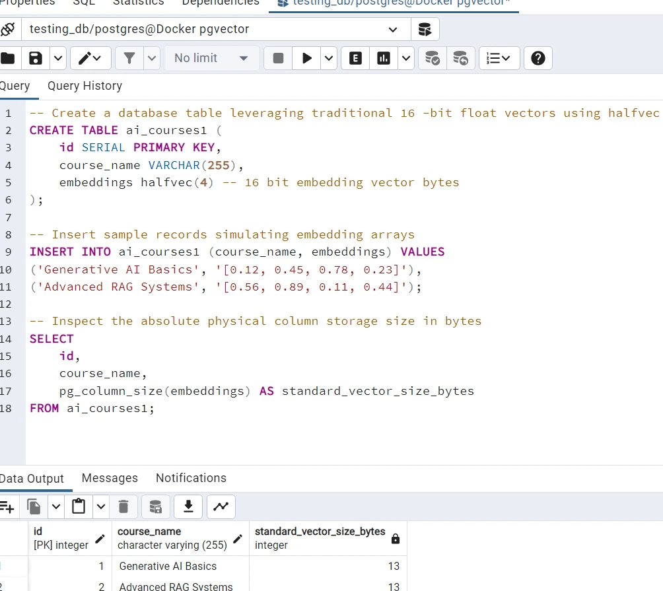Open the Edit pencil dropdown
Viewport: 663px width, 591px height.
90,58
